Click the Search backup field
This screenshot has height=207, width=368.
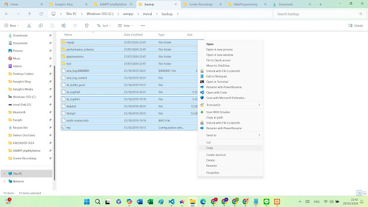click(319, 14)
